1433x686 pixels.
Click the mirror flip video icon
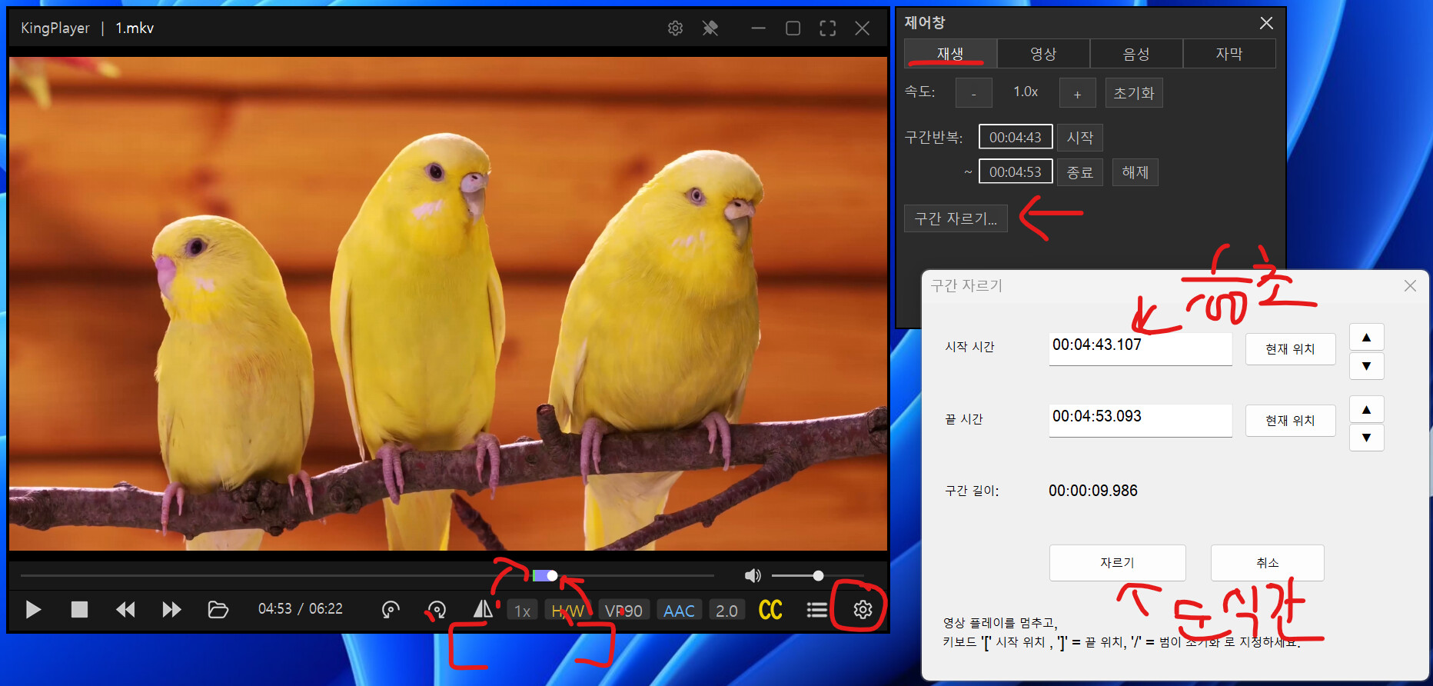[x=483, y=610]
